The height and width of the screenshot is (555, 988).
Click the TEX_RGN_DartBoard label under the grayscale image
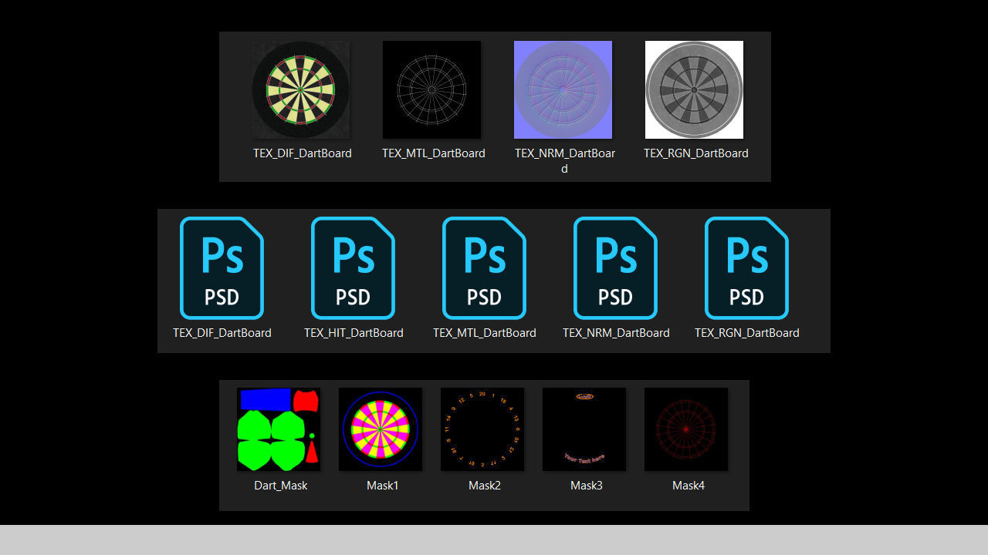click(x=696, y=153)
